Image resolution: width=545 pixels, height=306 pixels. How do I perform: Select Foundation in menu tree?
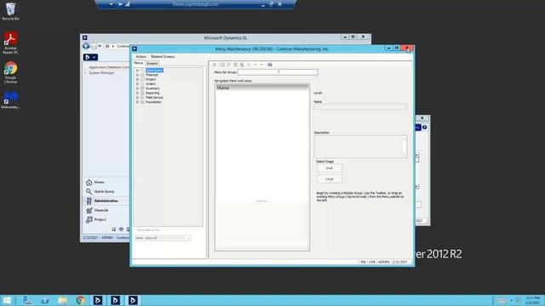(153, 102)
